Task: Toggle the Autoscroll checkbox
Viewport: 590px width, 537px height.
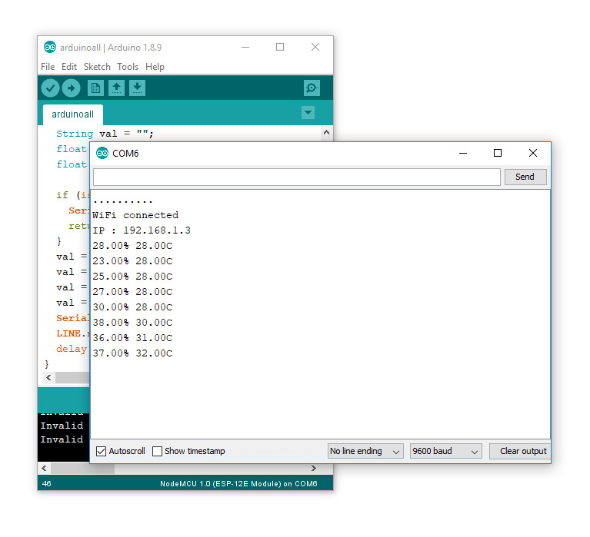Action: [101, 451]
